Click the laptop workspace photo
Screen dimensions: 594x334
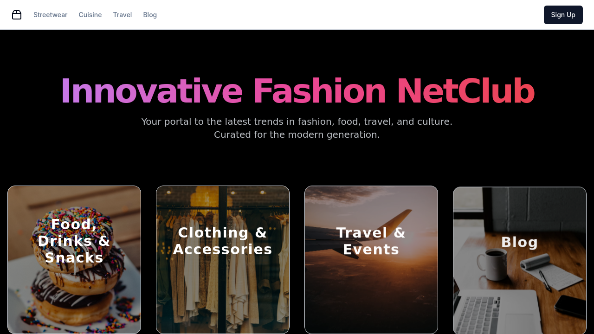pos(520,302)
